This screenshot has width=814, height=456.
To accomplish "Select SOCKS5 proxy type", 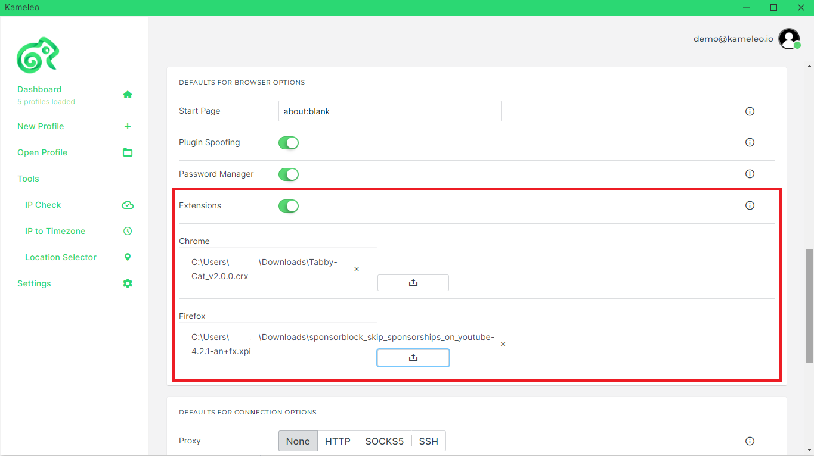I will pyautogui.click(x=385, y=441).
